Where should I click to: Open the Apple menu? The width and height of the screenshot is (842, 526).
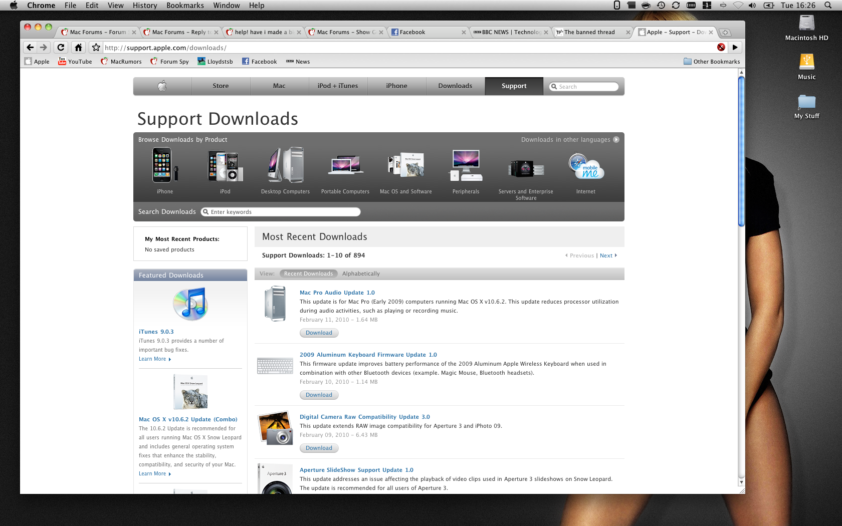coord(14,5)
